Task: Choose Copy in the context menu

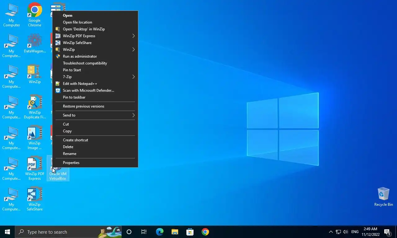Action: point(95,131)
